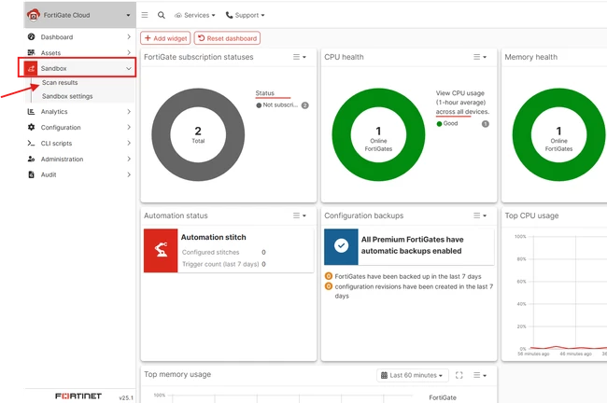
Task: Click the FortiGate Cloud logo icon
Action: tap(34, 15)
